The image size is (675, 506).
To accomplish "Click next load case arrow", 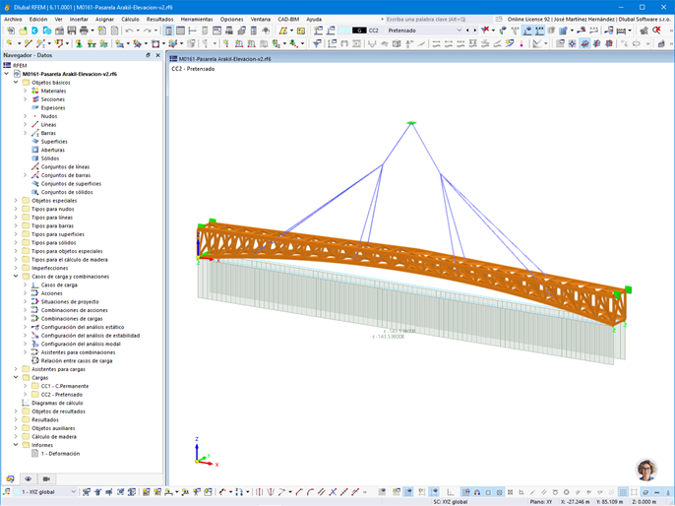I will click(x=475, y=31).
